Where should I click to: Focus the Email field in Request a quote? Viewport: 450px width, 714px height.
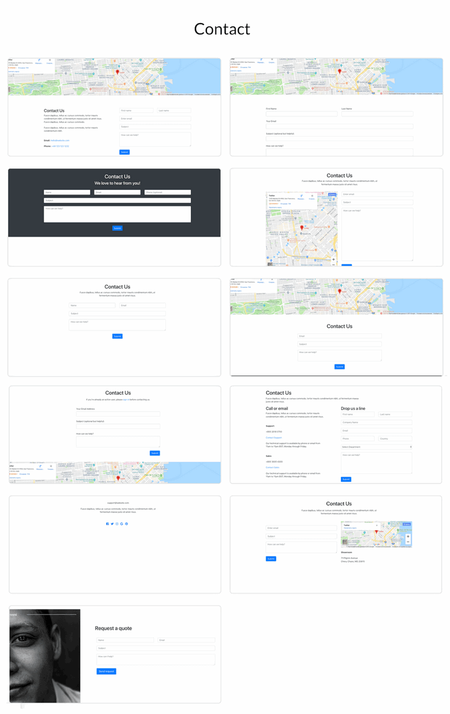(x=186, y=640)
